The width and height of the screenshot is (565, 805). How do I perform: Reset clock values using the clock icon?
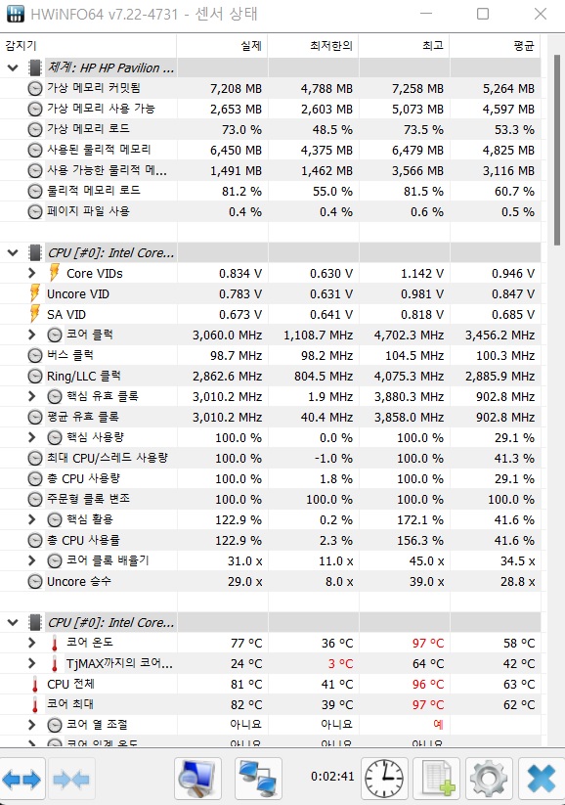click(x=384, y=779)
